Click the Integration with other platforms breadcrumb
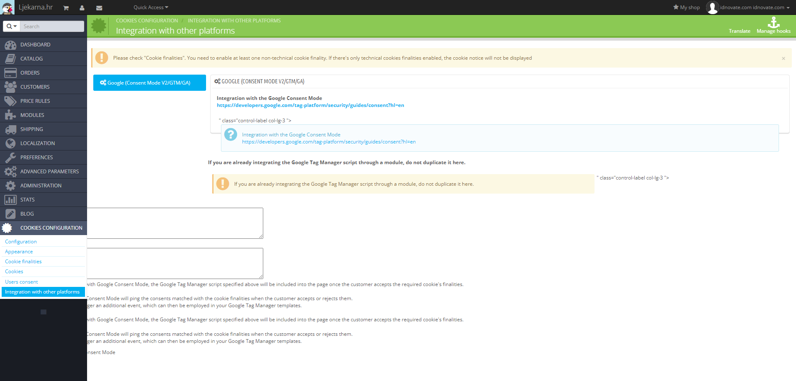 (x=234, y=21)
